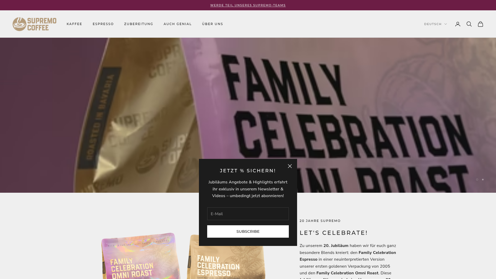Select the second slideshow dot
The height and width of the screenshot is (279, 496).
(x=483, y=180)
